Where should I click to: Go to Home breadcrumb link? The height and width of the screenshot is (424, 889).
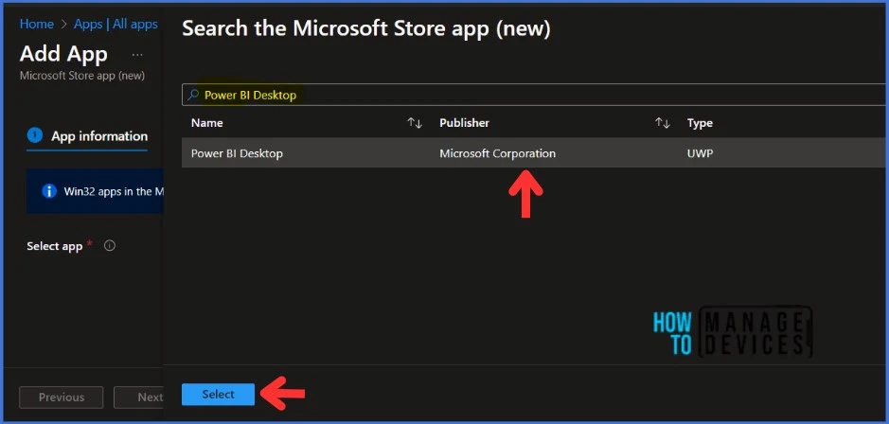(x=37, y=24)
